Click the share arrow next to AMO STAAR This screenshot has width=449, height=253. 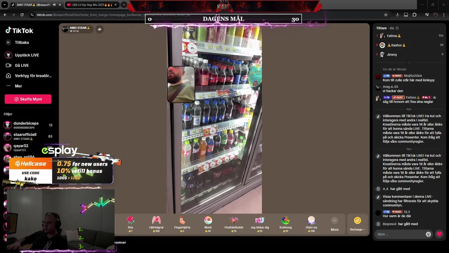click(x=99, y=30)
